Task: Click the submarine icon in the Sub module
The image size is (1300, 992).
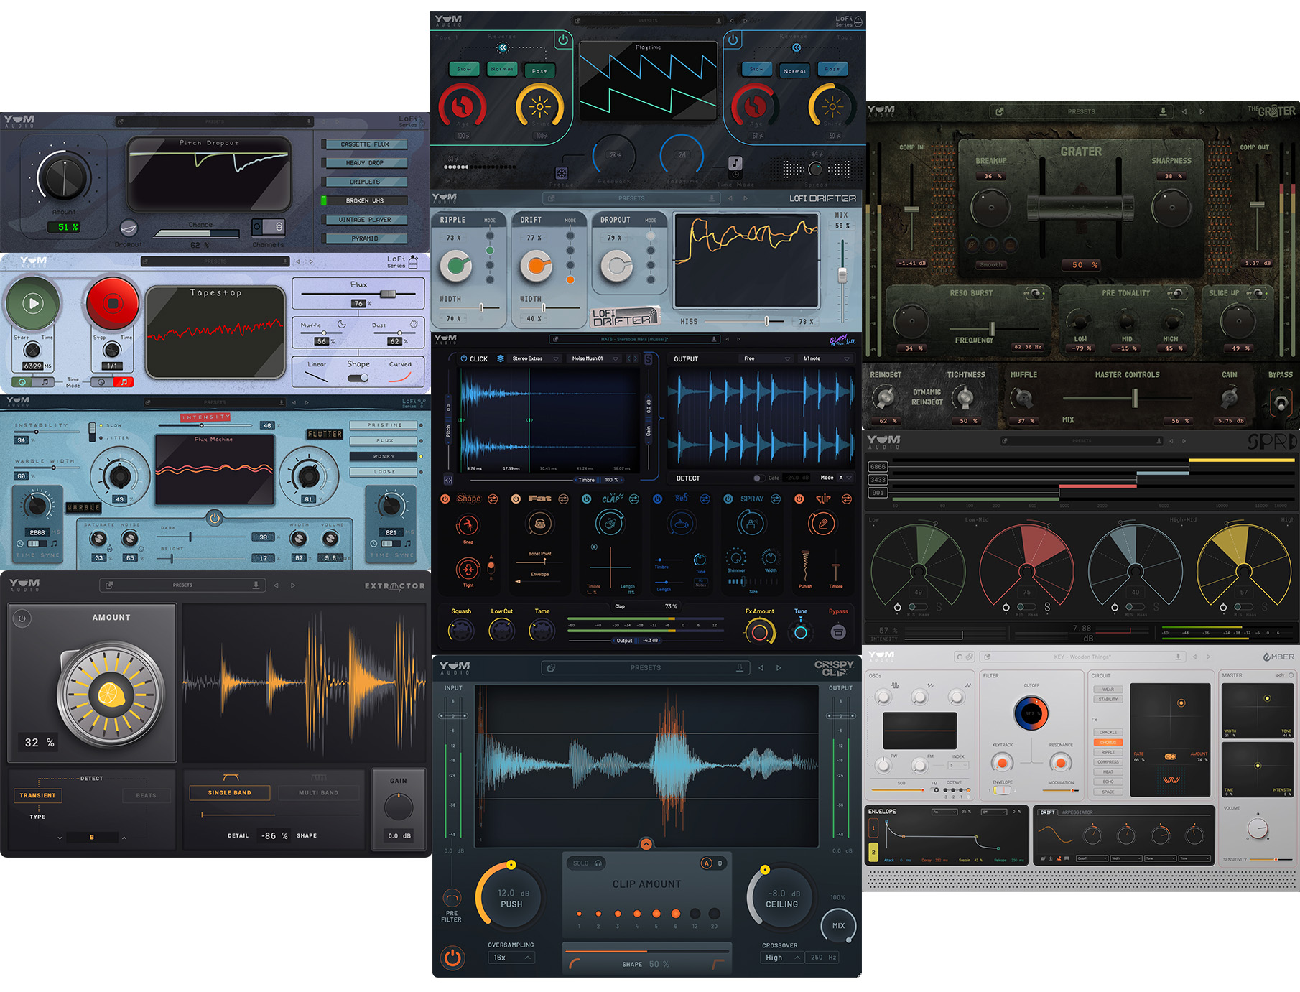Action: click(x=679, y=524)
